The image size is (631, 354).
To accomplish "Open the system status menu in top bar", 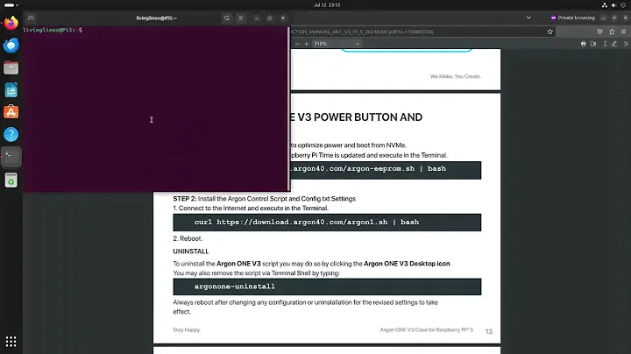I will pyautogui.click(x=607, y=5).
